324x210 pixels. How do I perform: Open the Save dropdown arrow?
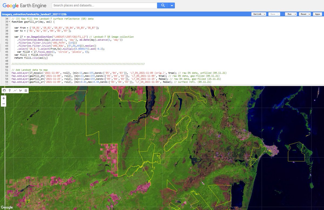tap(278, 14)
